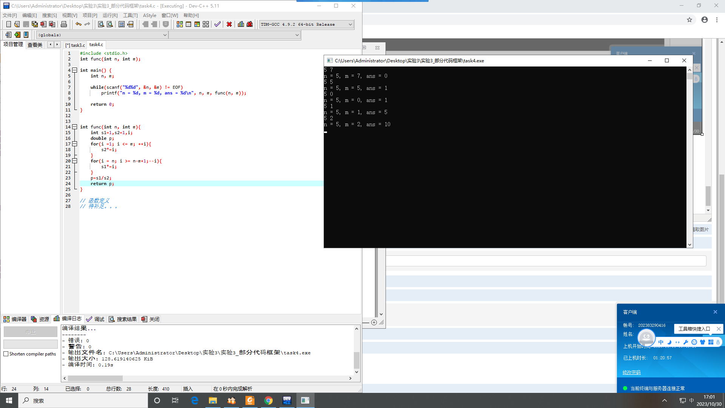Click the New file toolbar icon
The height and width of the screenshot is (408, 725).
(8, 24)
